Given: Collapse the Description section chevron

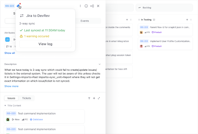Looking at the screenshot, I should (100, 64).
